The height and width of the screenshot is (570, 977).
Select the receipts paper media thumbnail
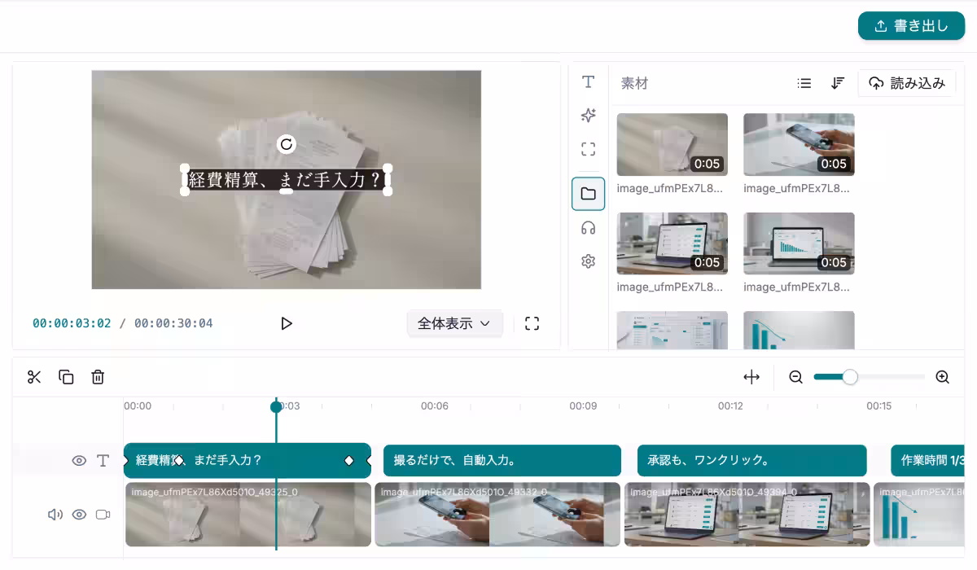pos(673,145)
